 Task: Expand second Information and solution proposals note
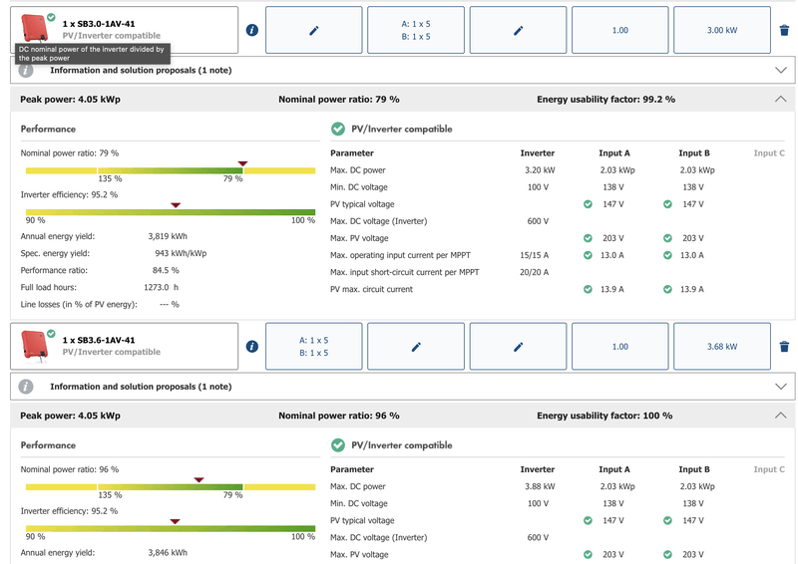(781, 387)
